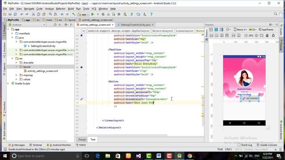Open the VCS menu

pyautogui.click(x=94, y=9)
